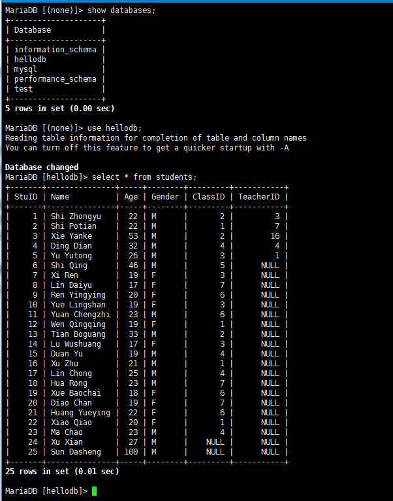
Task: Click the performance_schema database row
Action: point(55,79)
